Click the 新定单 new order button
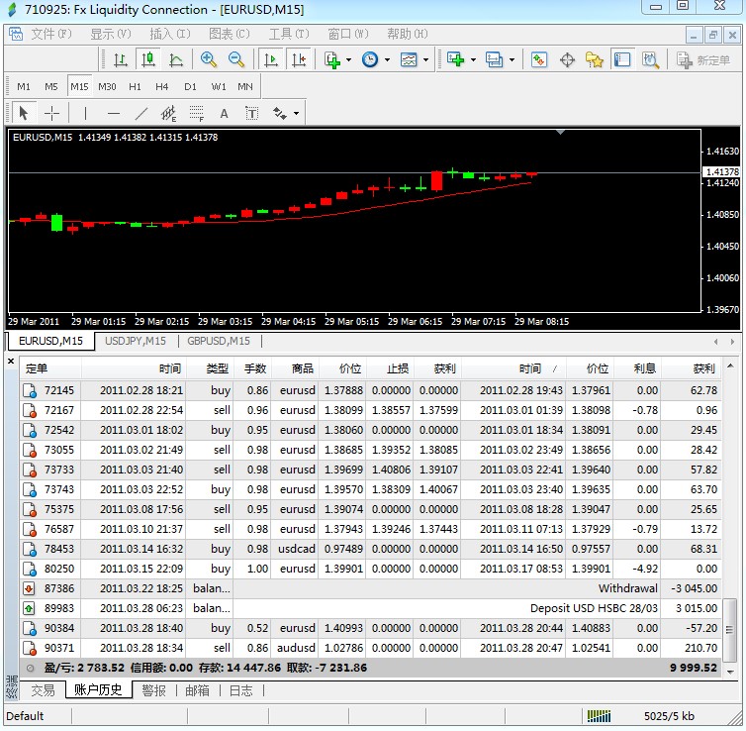746x731 pixels. 703,59
